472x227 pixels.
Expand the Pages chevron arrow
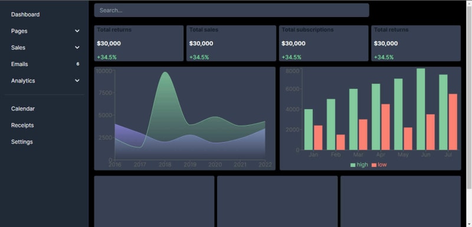(77, 31)
